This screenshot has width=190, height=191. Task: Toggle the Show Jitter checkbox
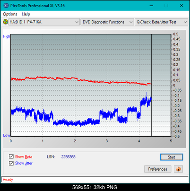point(11,163)
